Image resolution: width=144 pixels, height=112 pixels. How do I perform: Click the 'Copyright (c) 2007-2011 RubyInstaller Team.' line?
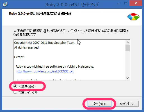45,43
